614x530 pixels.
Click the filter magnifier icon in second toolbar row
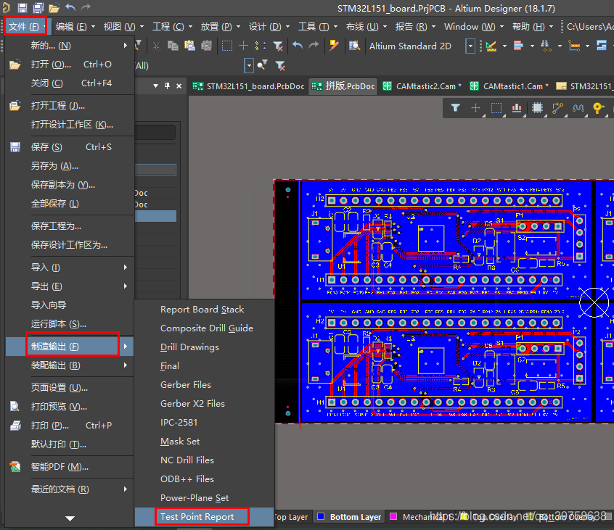tap(262, 65)
